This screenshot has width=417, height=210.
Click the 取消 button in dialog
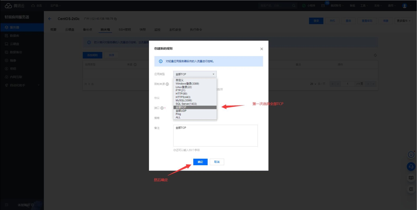pyautogui.click(x=217, y=162)
